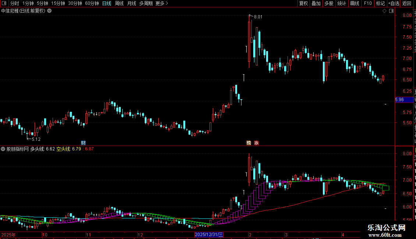The height and width of the screenshot is (239, 416).
Task: Click month 12 on the time axis
Action: 140,235
